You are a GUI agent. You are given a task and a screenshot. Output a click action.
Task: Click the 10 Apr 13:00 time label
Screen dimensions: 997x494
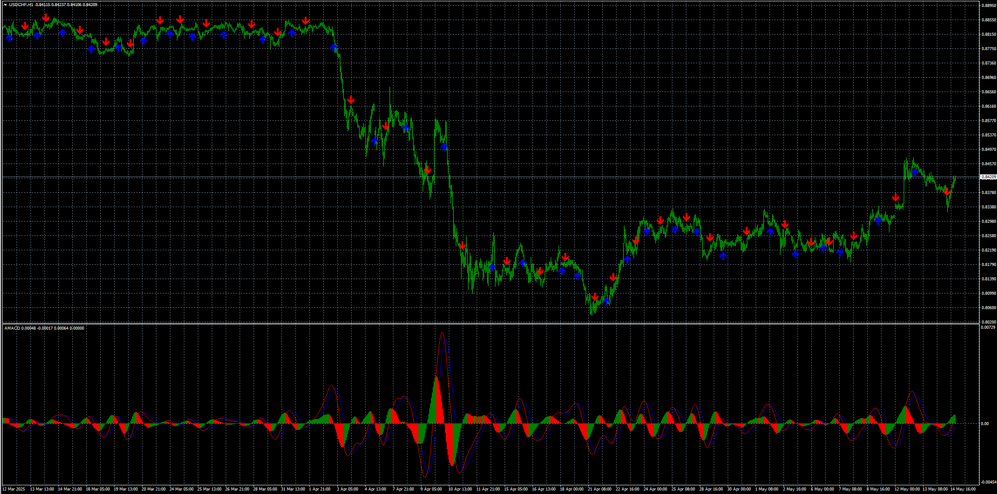tap(460, 489)
